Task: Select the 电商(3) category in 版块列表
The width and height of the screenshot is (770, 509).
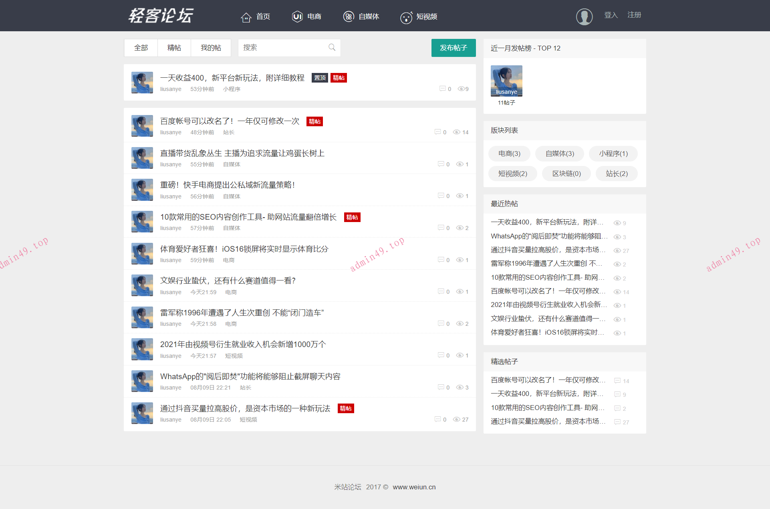Action: (x=509, y=154)
